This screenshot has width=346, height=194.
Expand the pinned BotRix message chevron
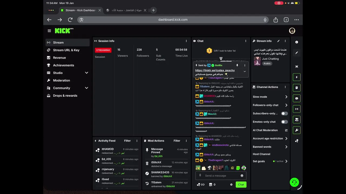click(245, 71)
